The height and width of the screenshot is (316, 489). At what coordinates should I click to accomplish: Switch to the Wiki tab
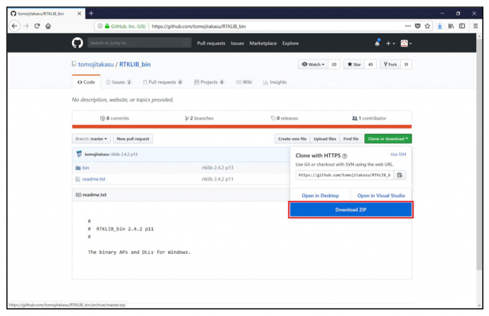[244, 82]
